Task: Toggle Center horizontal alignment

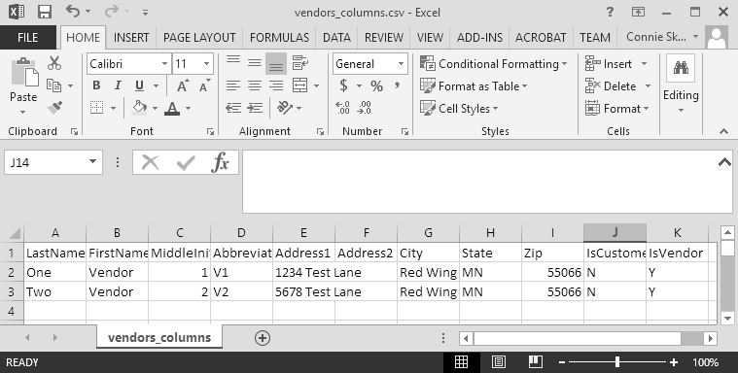Action: click(255, 85)
